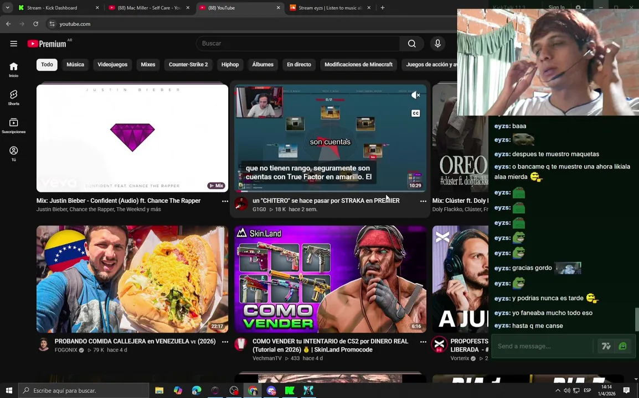Viewport: 639px width, 398px height.
Task: Show hidden system tray icons
Action: [558, 391]
